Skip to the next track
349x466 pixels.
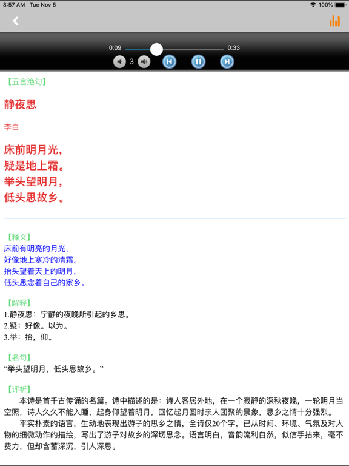[x=227, y=62]
